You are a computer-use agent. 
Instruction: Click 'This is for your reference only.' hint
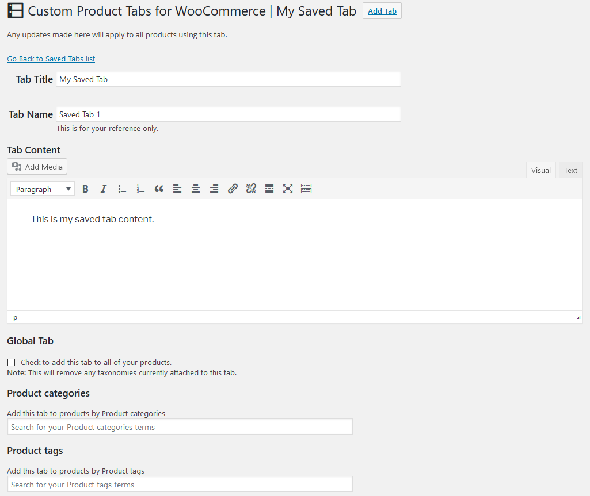107,129
